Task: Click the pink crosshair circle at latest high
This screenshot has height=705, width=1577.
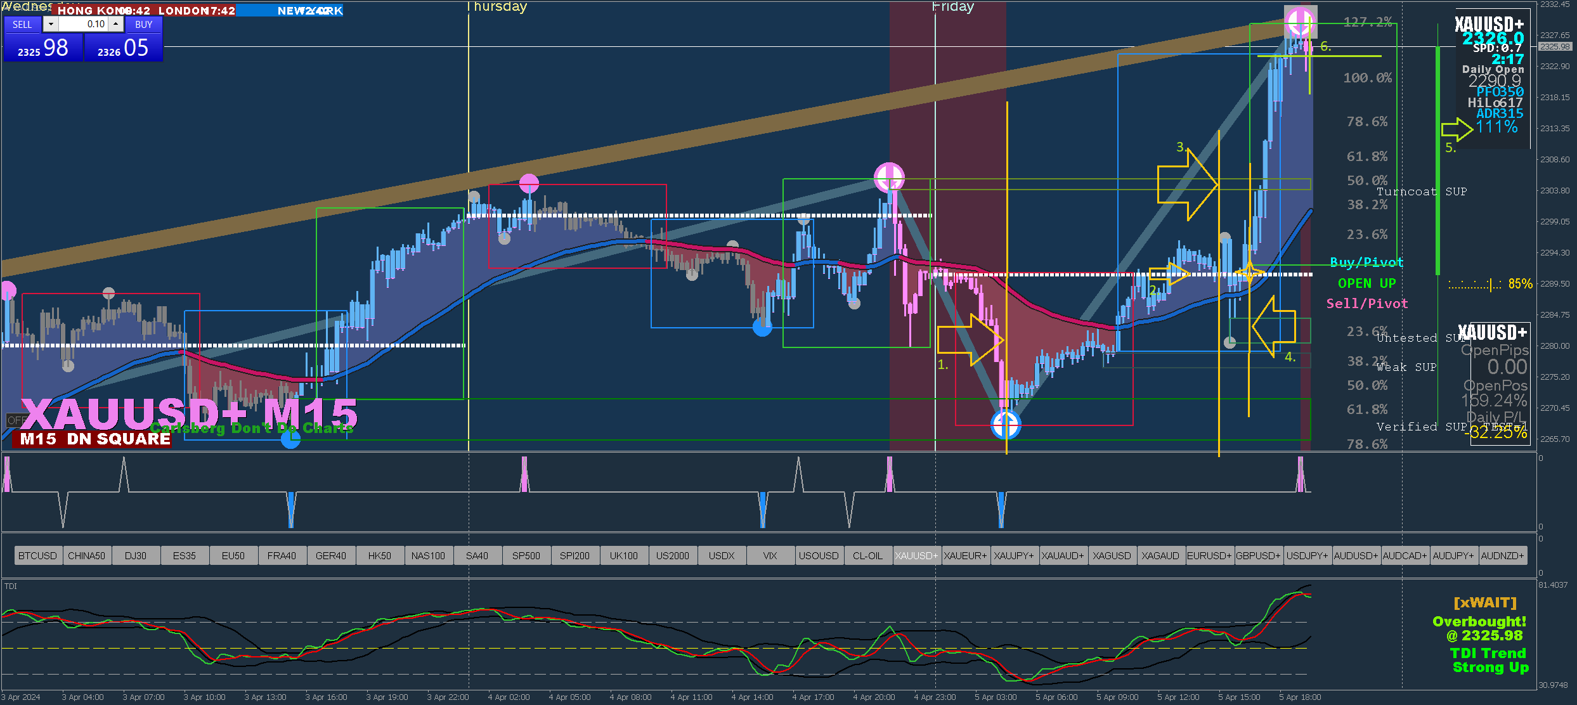Action: point(1300,22)
